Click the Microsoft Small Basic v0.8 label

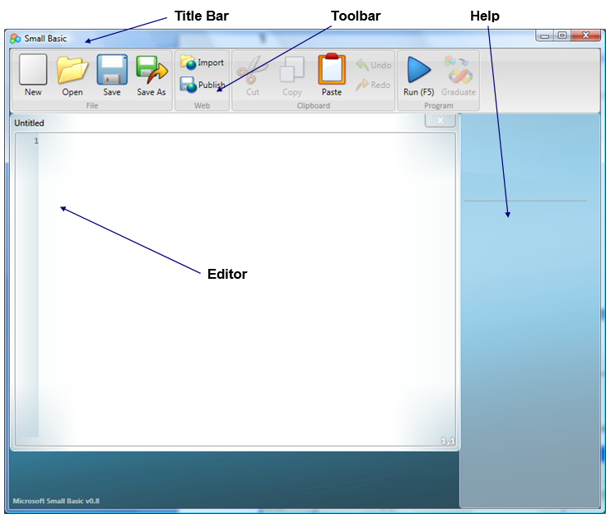pyautogui.click(x=56, y=501)
